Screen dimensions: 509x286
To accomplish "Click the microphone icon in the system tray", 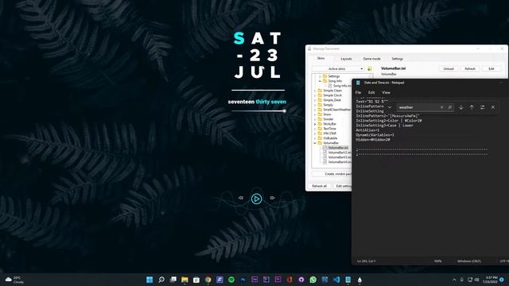I will coord(461,280).
